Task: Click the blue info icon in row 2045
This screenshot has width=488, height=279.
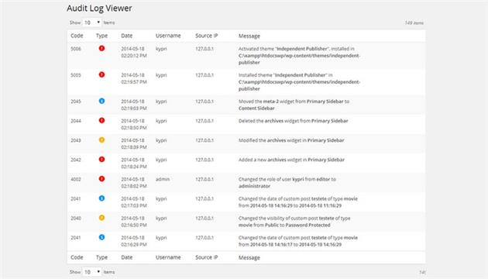Action: pyautogui.click(x=101, y=101)
